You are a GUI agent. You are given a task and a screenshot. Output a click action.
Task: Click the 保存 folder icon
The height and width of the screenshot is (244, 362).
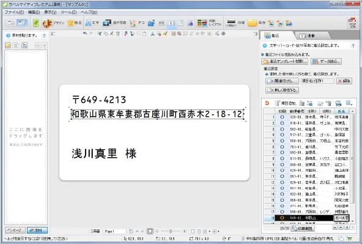252,23
